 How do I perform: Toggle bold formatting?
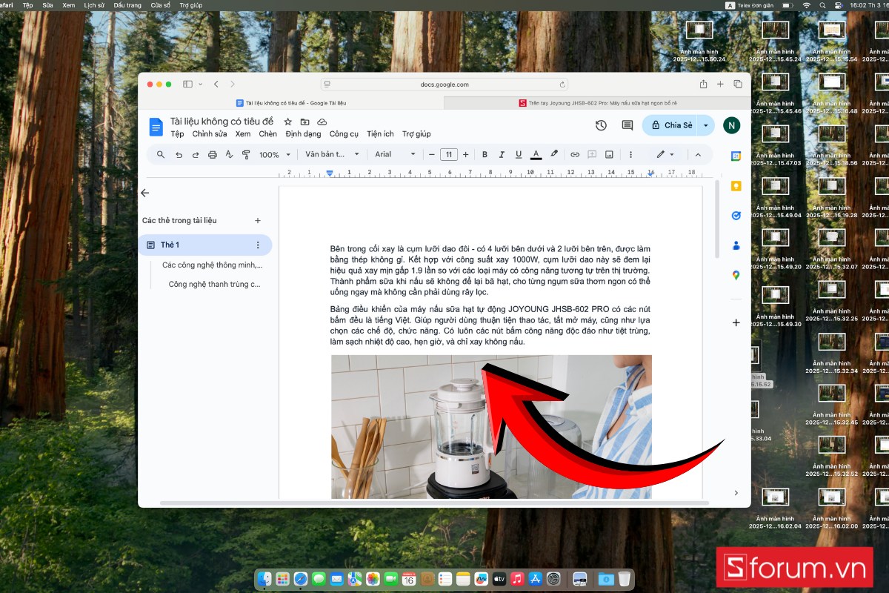(x=485, y=155)
